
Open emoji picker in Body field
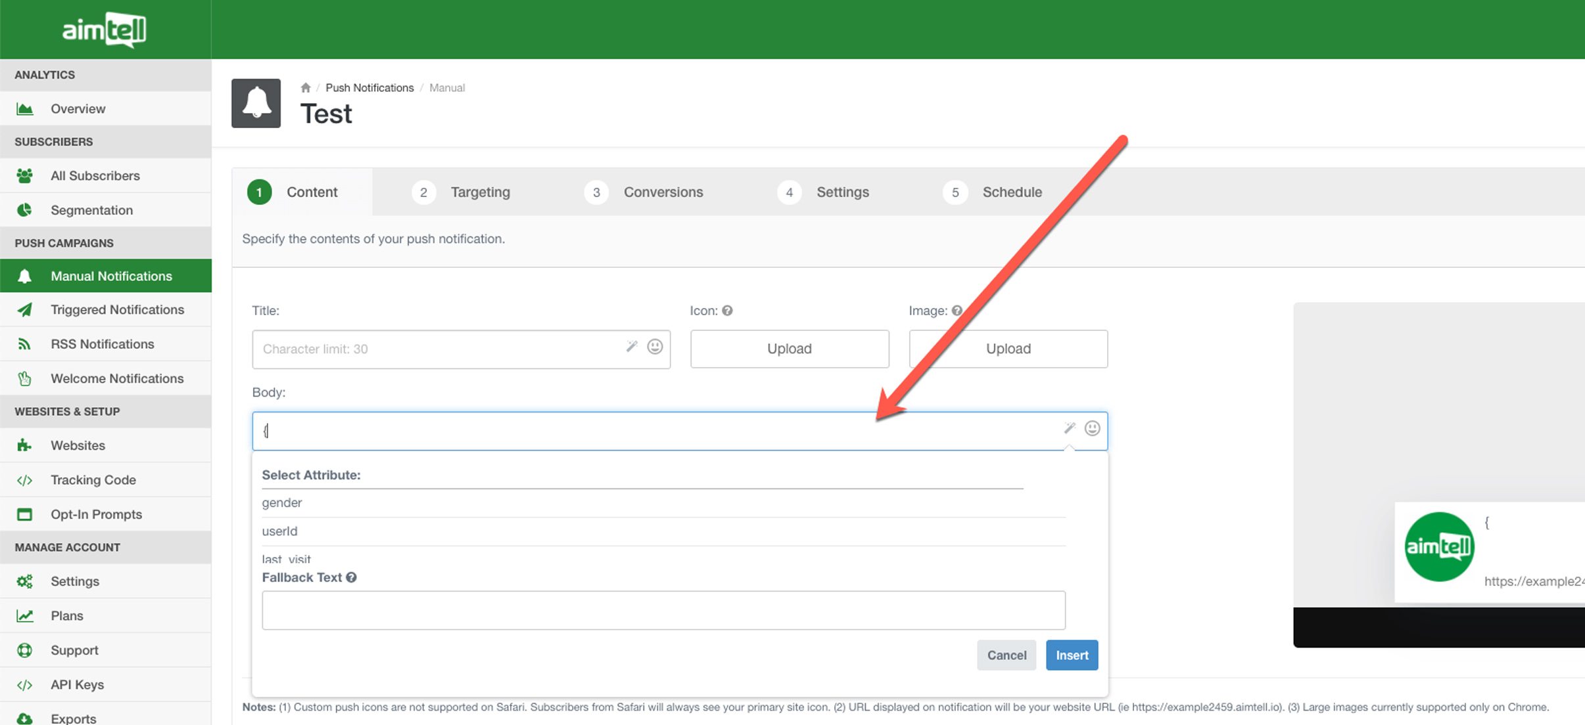point(1092,428)
